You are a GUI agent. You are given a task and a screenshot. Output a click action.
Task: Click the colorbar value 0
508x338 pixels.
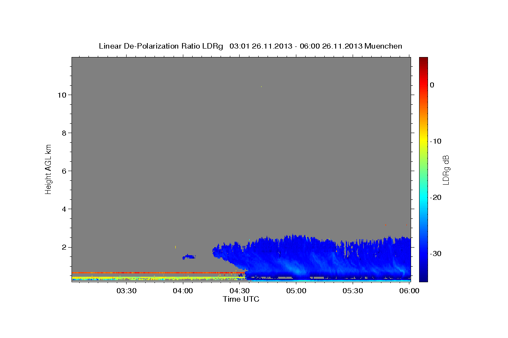click(x=432, y=85)
